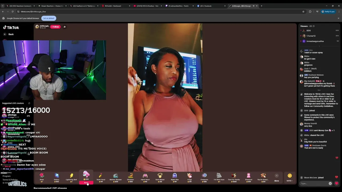Select the Night Star gift
This screenshot has height=192, width=342.
(x=175, y=177)
